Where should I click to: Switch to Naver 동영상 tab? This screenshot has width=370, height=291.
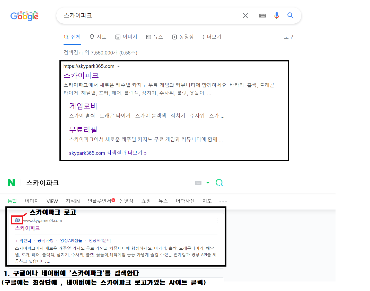coord(126,201)
